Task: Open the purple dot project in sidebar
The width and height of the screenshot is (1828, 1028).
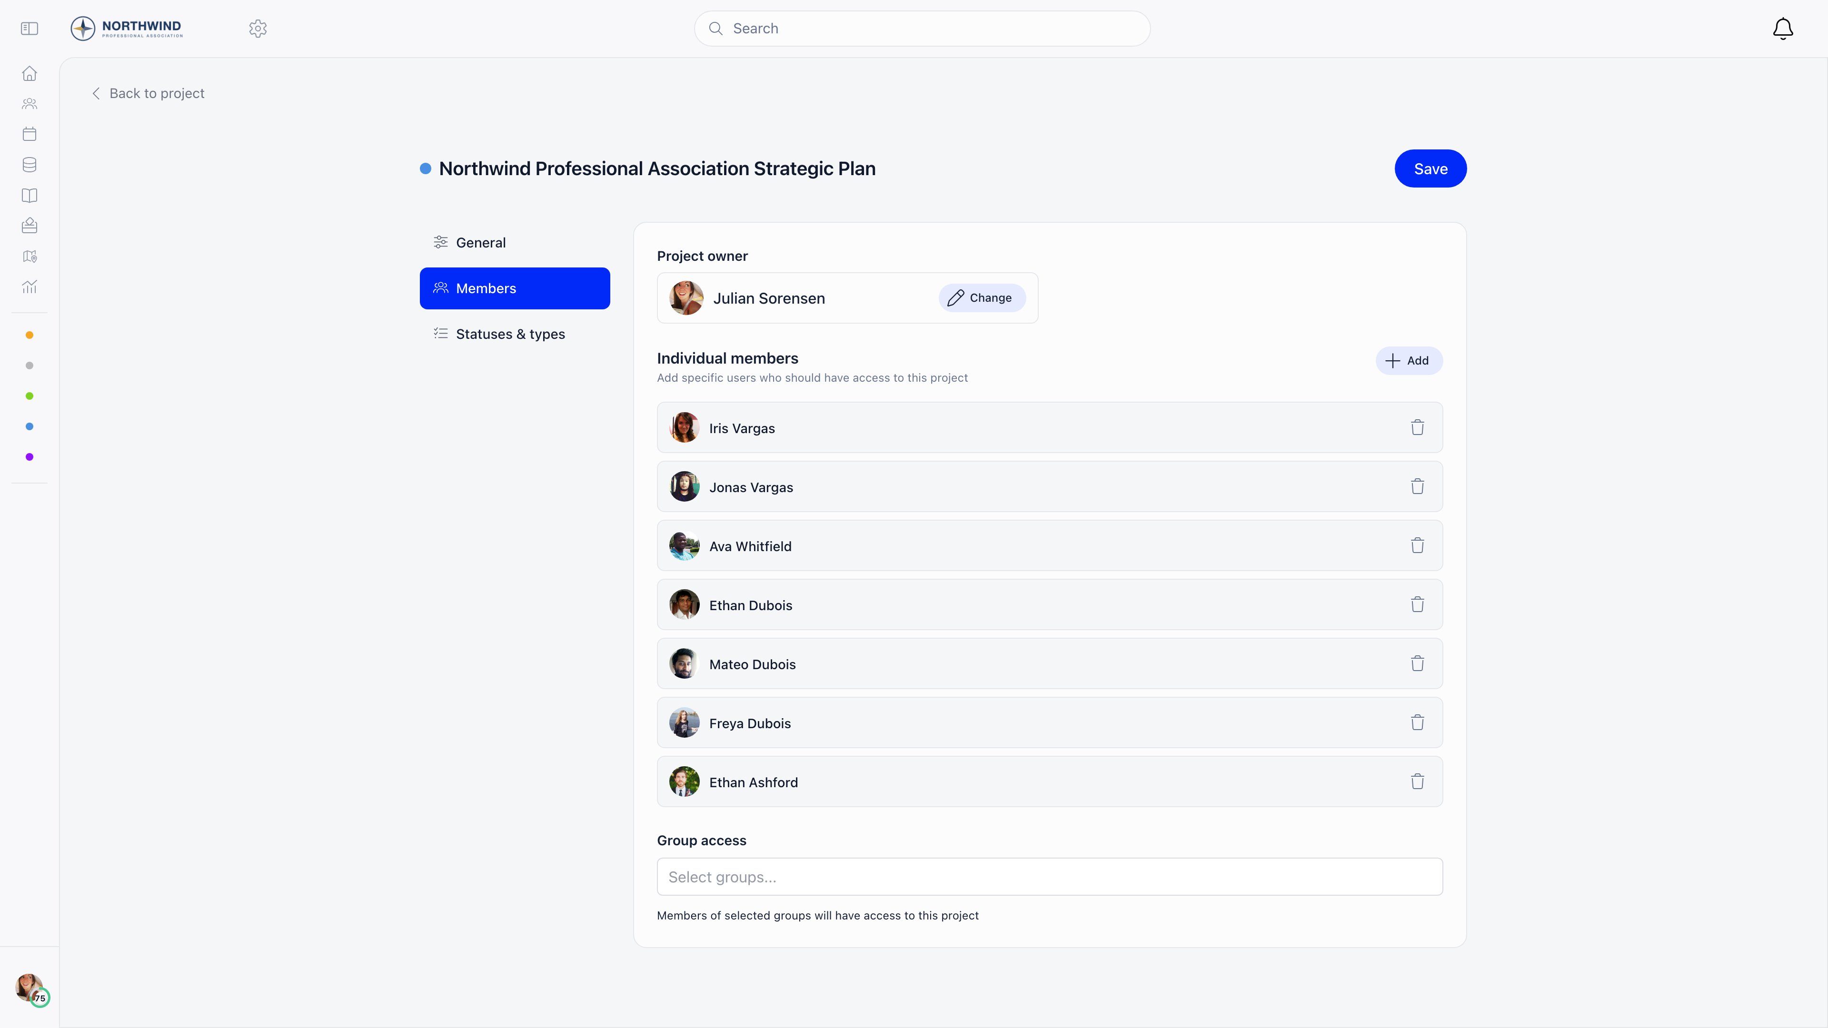Action: [x=29, y=457]
